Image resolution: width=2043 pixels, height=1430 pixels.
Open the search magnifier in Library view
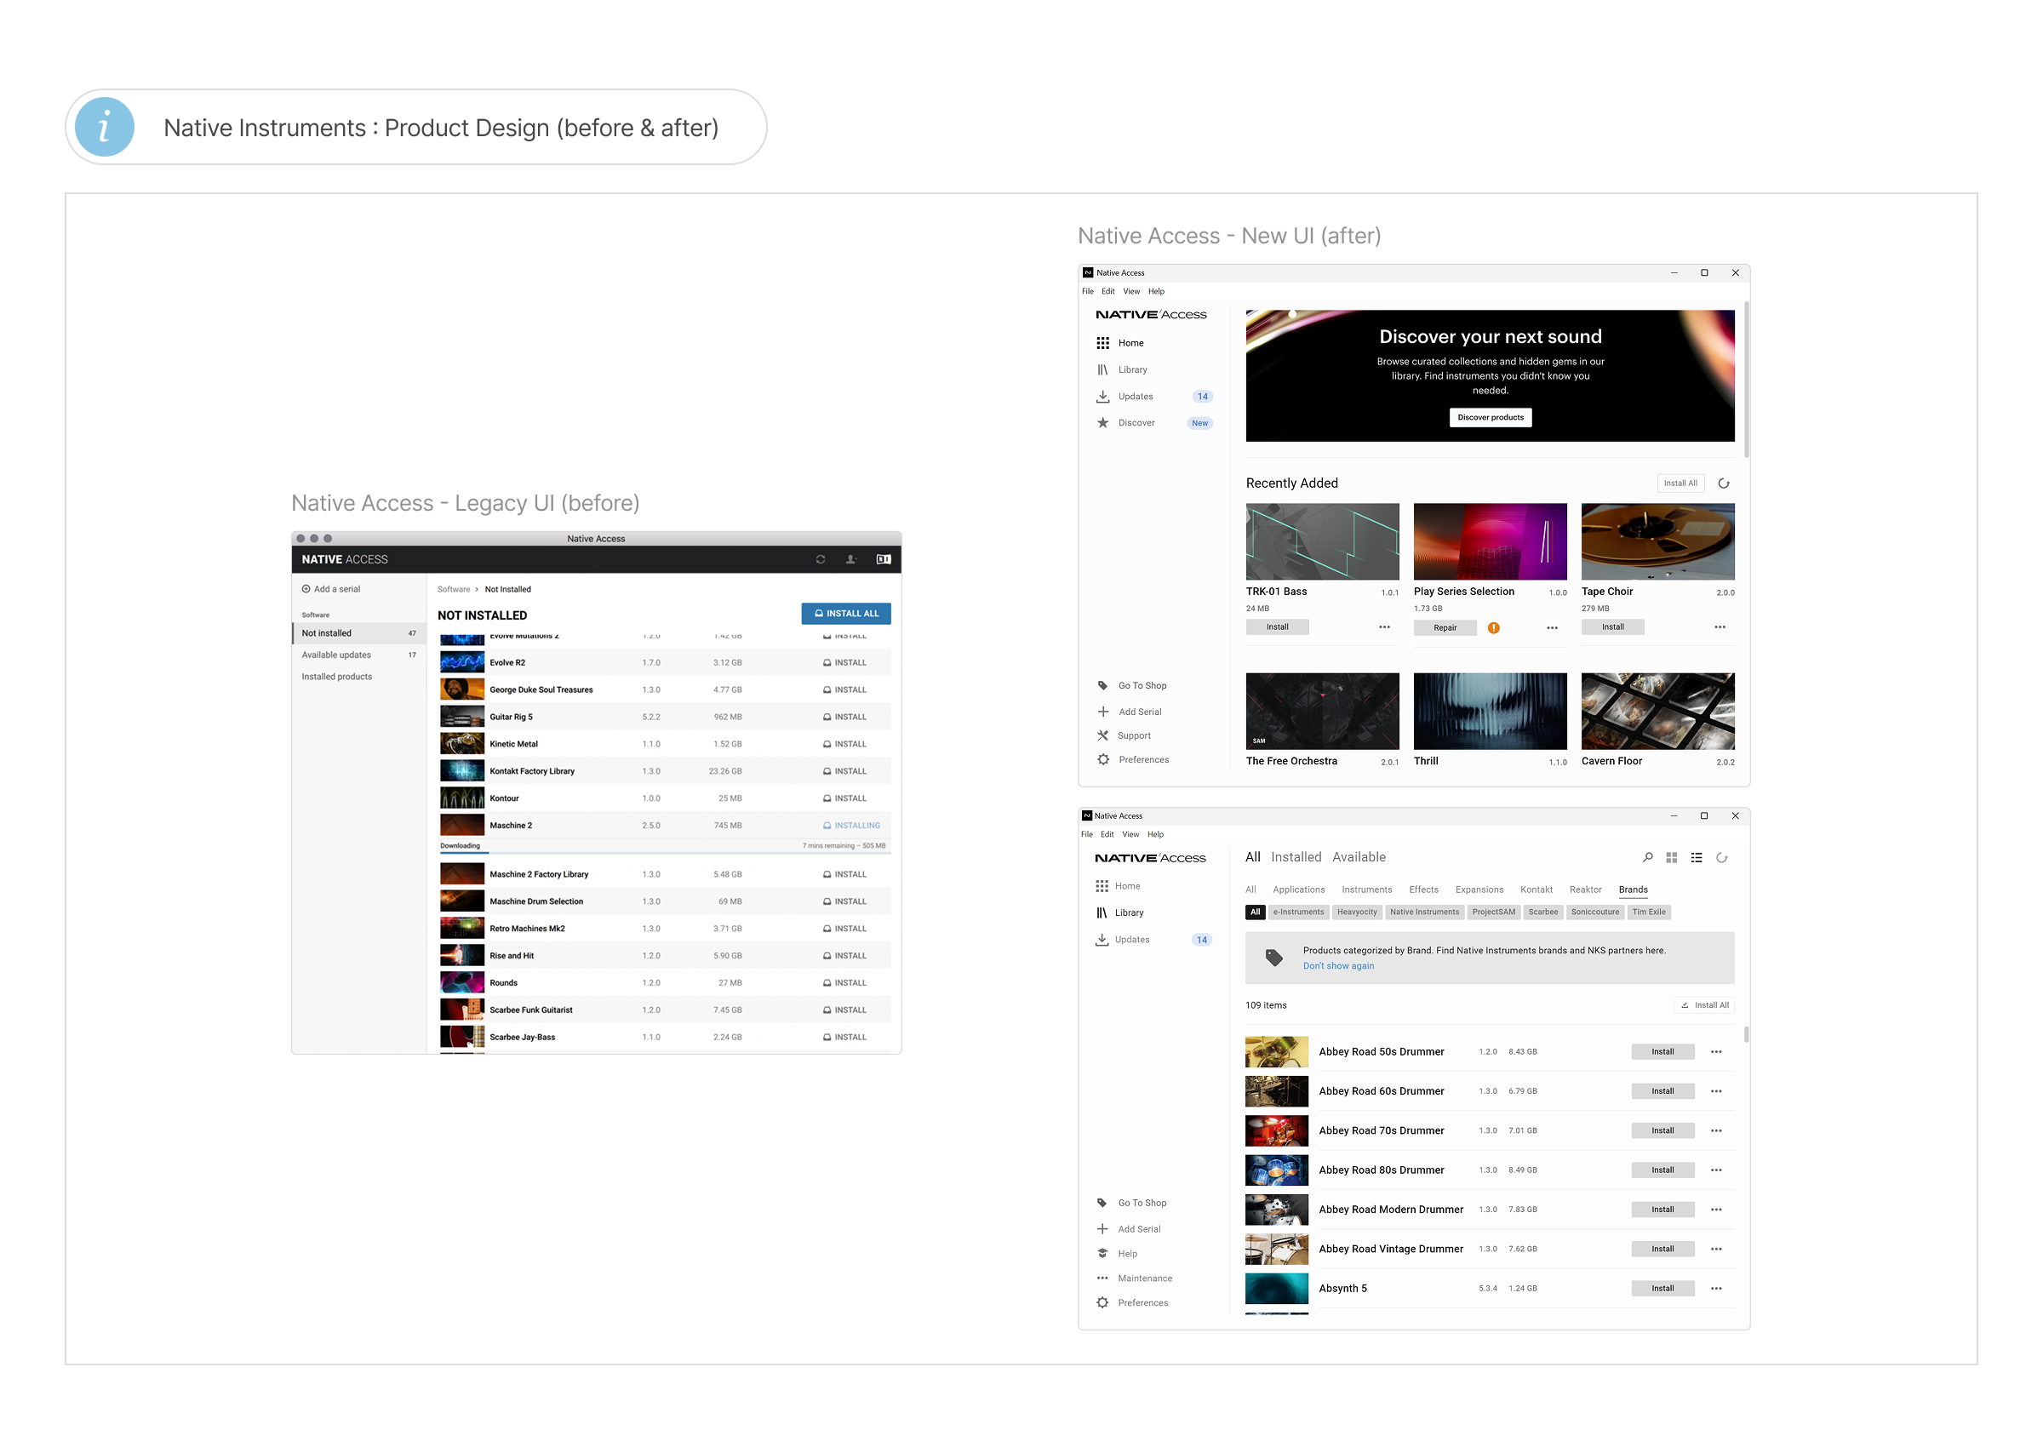point(1648,858)
